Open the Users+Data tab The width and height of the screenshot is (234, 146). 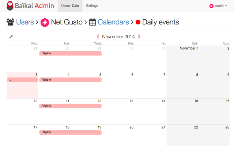coord(70,6)
